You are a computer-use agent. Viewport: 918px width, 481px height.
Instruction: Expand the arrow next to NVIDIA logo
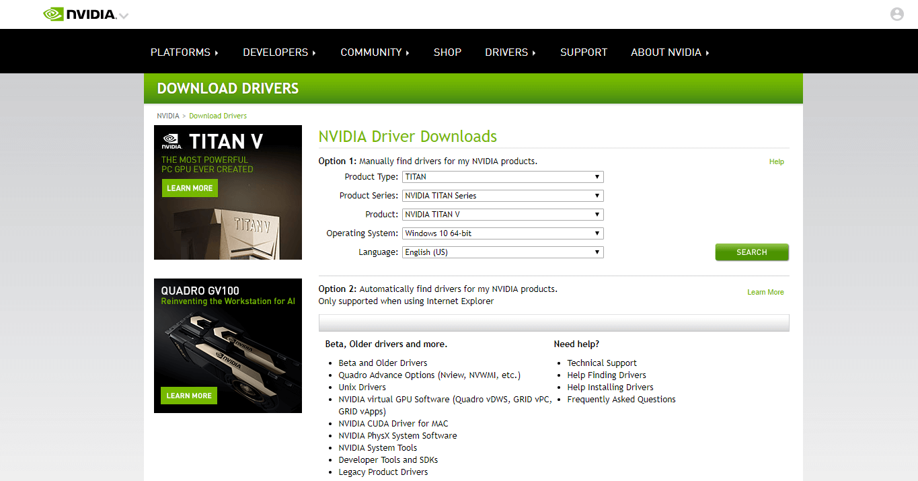tap(124, 15)
